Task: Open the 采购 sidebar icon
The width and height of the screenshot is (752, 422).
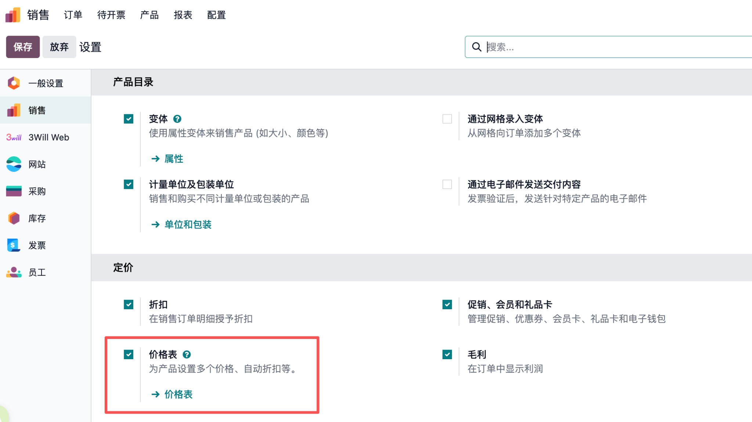Action: pyautogui.click(x=14, y=191)
